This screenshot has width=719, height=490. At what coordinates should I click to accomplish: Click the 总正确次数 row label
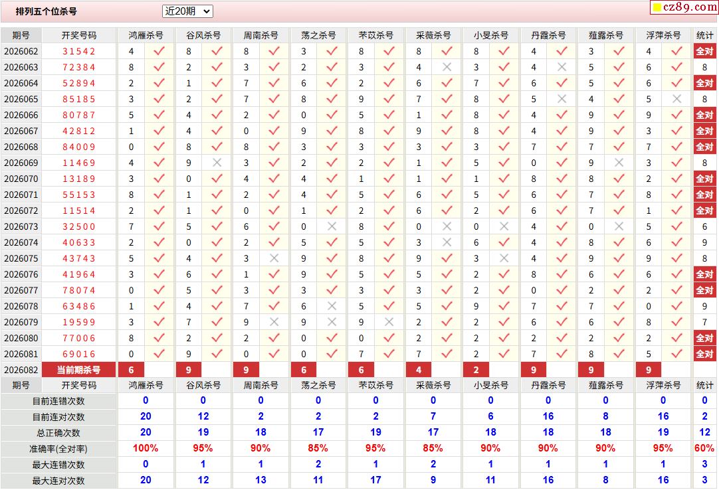tap(58, 433)
